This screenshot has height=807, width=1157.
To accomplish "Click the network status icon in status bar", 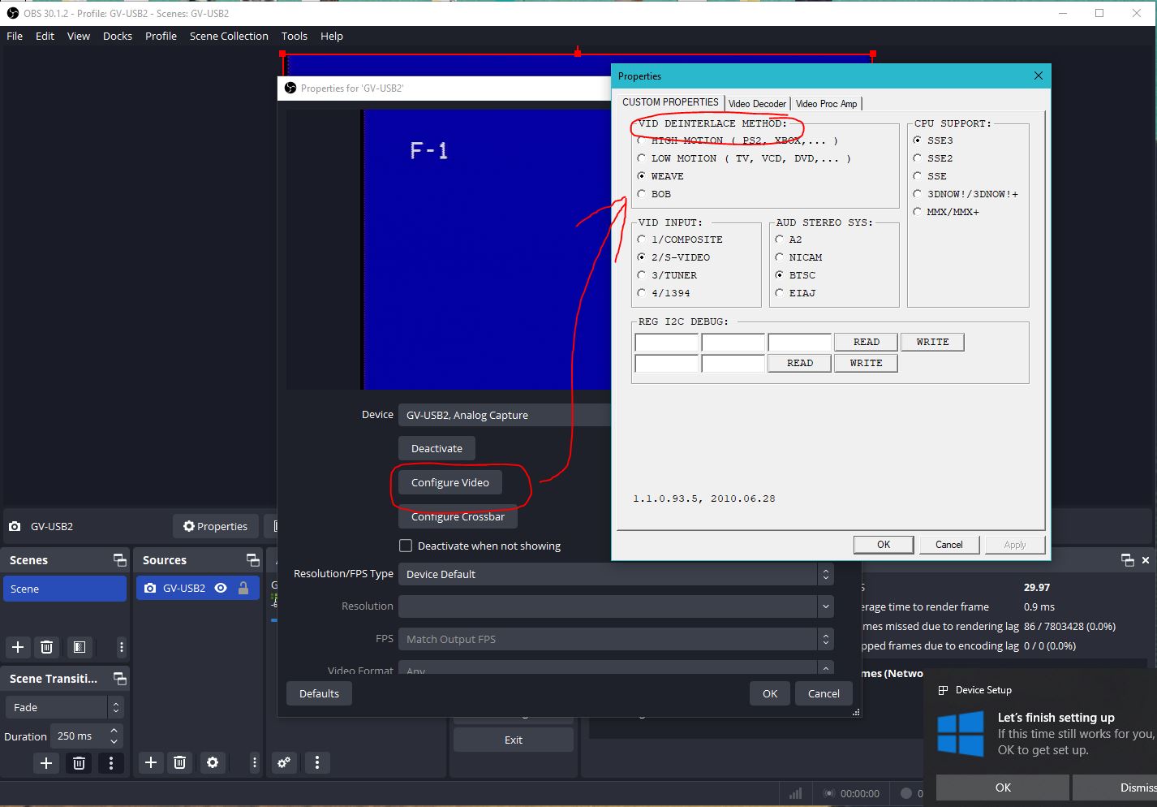I will (795, 793).
